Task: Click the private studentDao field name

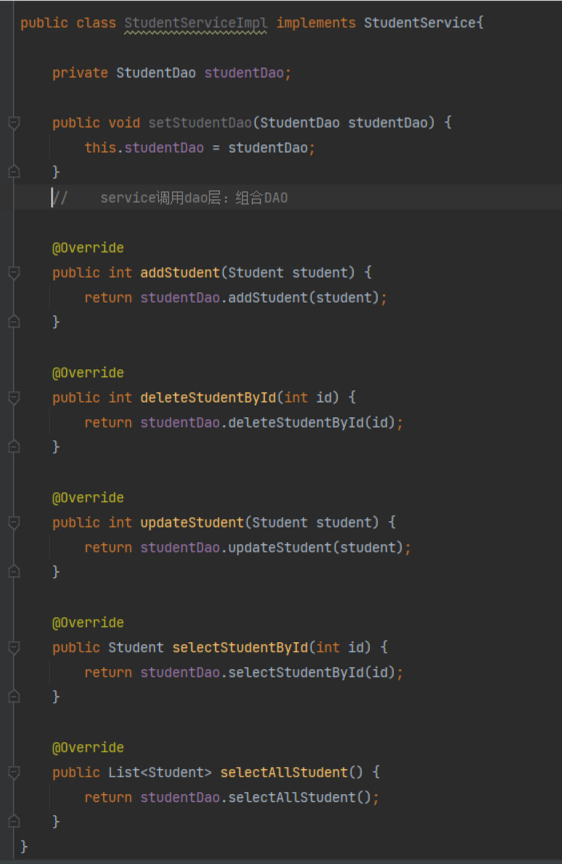Action: (244, 73)
